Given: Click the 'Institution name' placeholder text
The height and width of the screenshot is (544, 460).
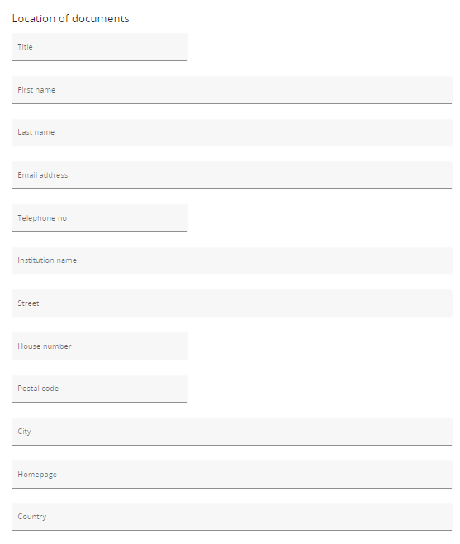Looking at the screenshot, I should click(47, 260).
